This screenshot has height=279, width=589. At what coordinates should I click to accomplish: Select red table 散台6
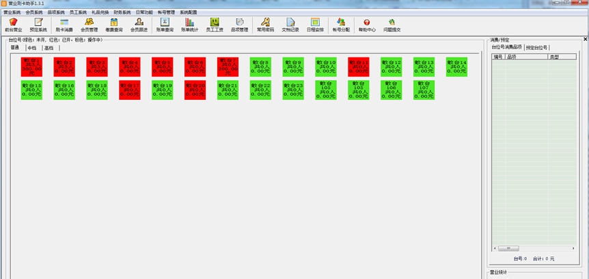tap(195, 67)
